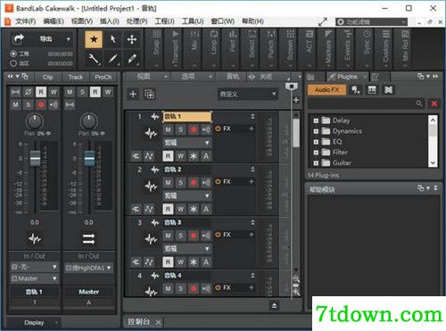446x331 pixels.
Task: Add a new track with plus button
Action: point(133,95)
